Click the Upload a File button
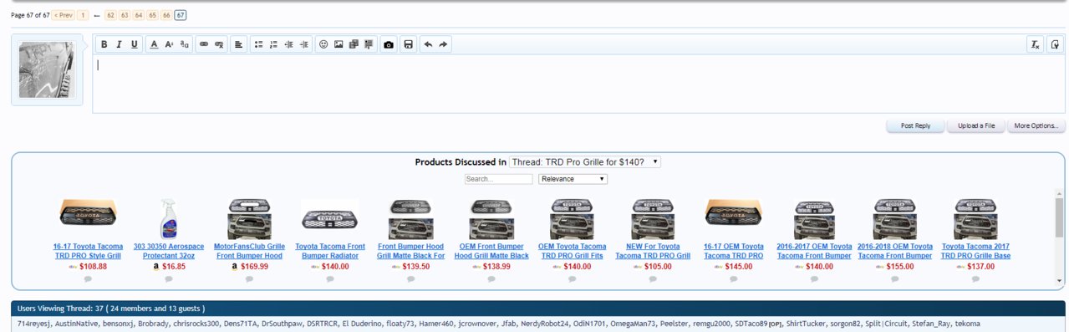1069x332 pixels. 975,125
